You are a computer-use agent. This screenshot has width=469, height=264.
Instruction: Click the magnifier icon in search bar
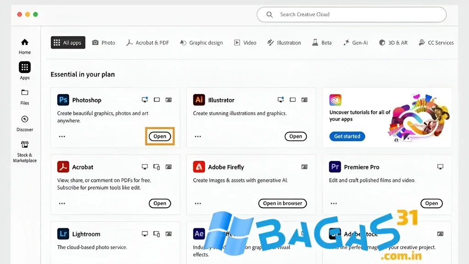point(269,14)
